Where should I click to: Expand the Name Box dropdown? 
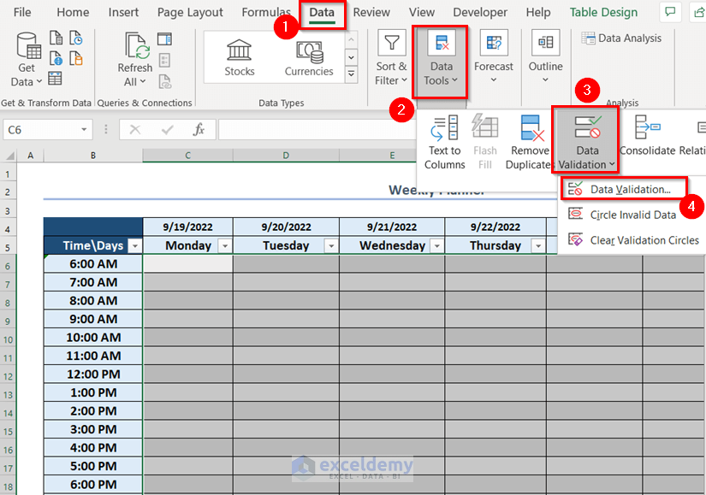coord(84,130)
